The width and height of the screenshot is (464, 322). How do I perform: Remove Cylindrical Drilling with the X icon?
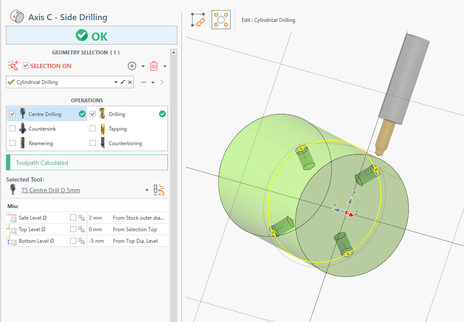pyautogui.click(x=130, y=82)
